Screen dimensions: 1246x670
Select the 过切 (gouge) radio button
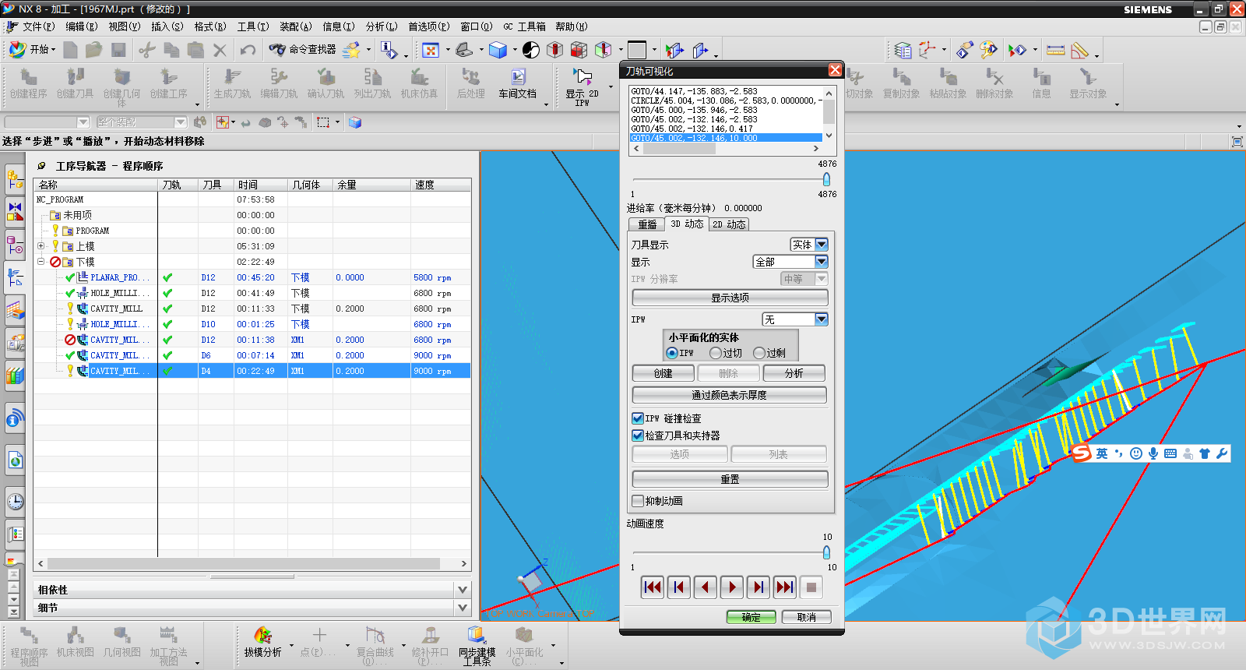click(x=716, y=353)
